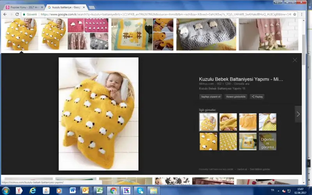Bookmark this page with the star icon
312x195 pixels.
pos(295,14)
